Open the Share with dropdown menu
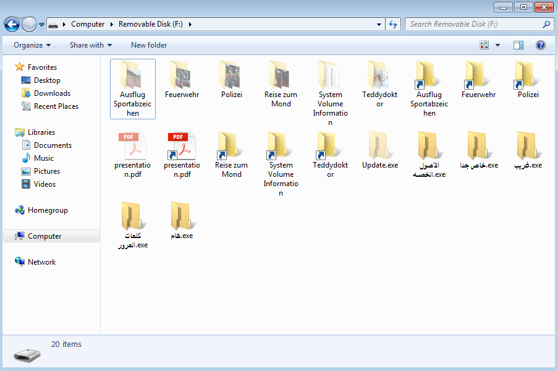This screenshot has width=558, height=371. pos(91,45)
